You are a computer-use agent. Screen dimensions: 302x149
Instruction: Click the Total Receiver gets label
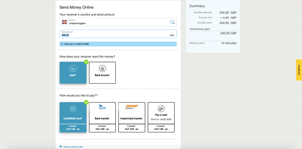[x=200, y=29]
